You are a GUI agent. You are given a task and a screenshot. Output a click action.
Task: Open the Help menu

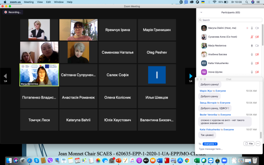click(70, 2)
